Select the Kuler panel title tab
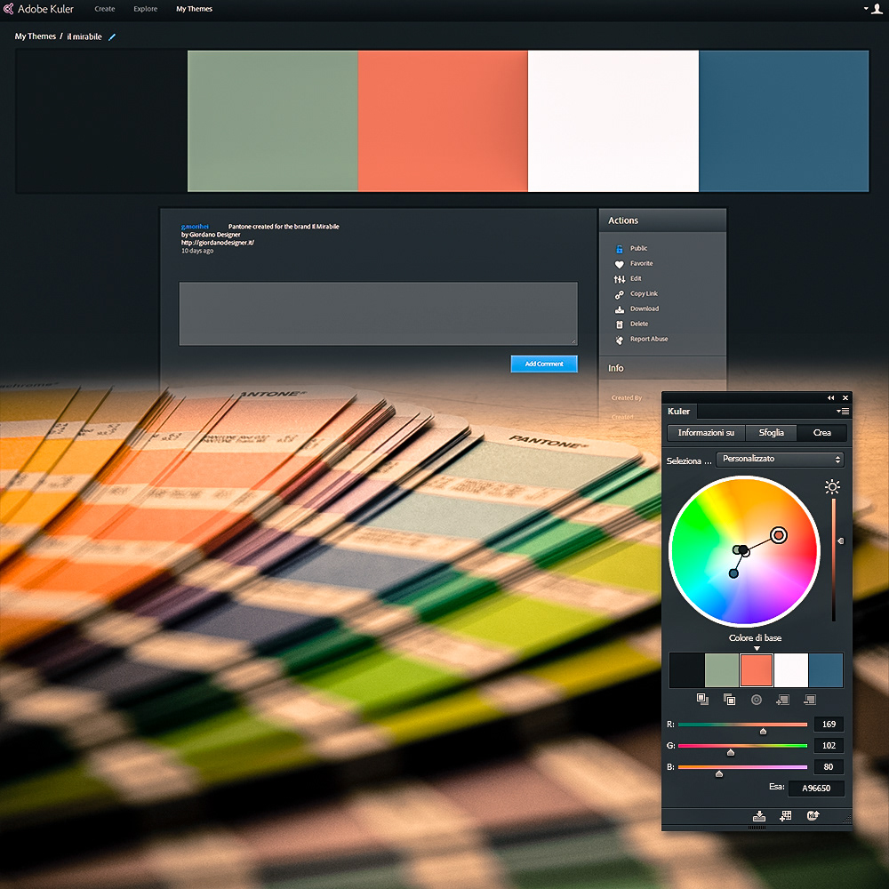Screen dimensions: 889x889 [x=678, y=411]
